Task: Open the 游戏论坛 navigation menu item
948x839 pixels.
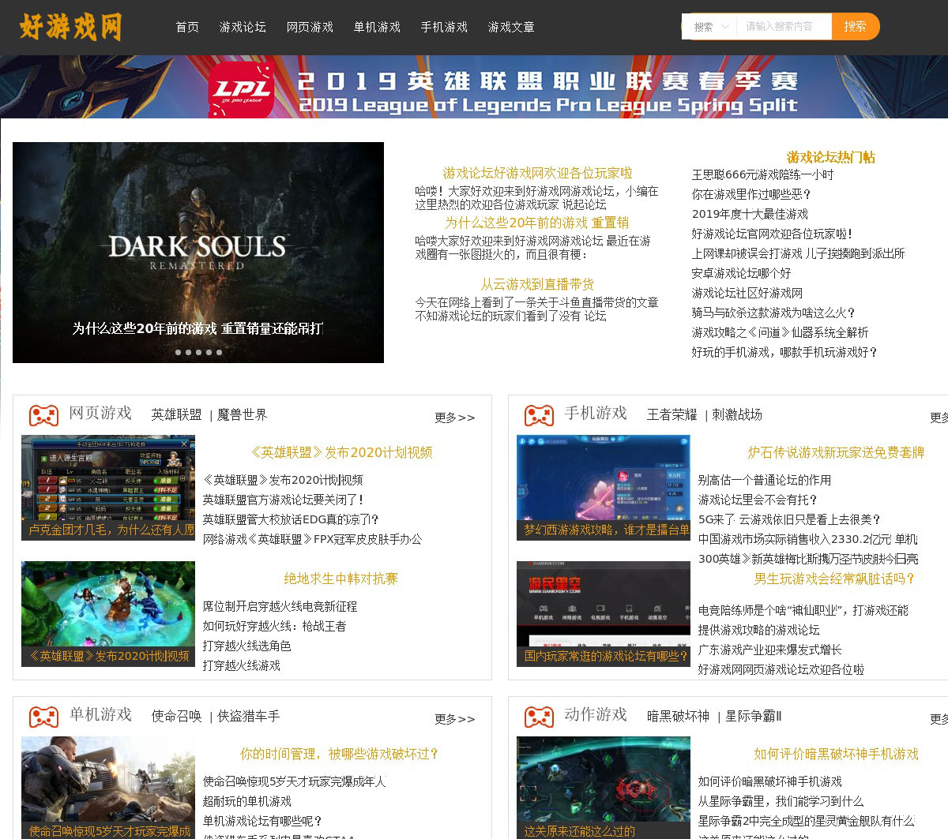Action: pyautogui.click(x=243, y=27)
